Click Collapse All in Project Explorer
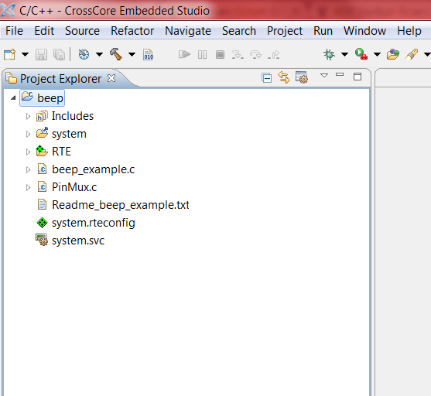Viewport: 431px width, 396px height. click(267, 78)
